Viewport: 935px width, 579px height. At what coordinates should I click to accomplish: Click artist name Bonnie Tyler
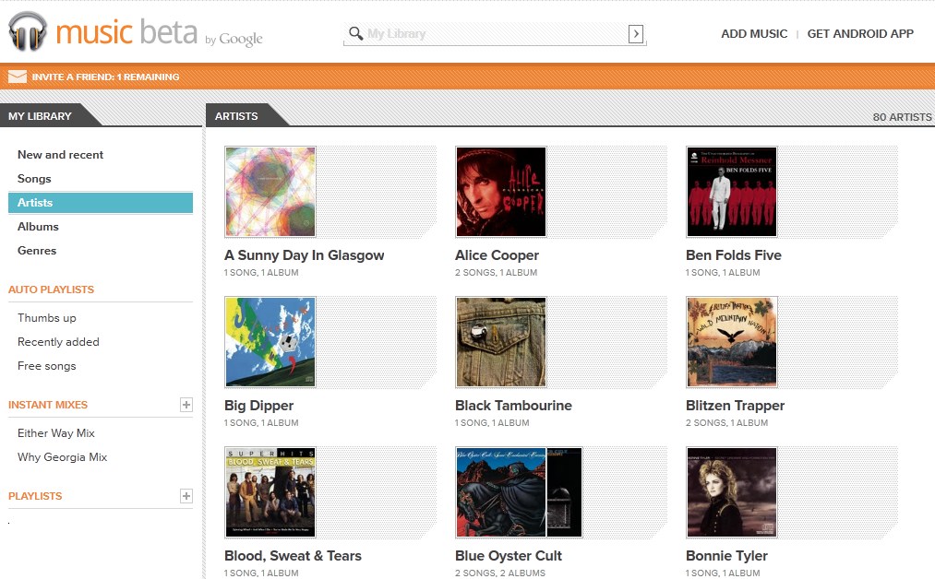[726, 556]
